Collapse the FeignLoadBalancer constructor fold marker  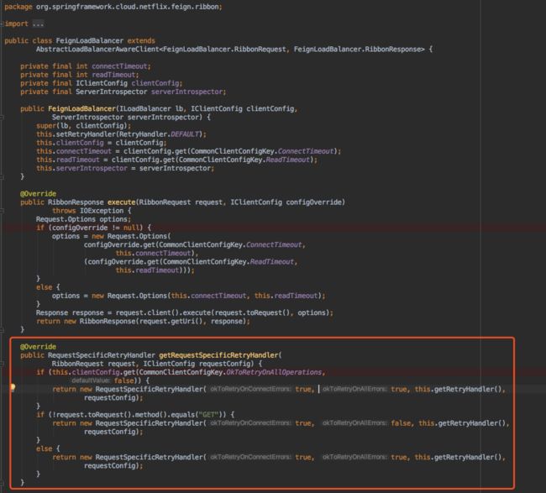point(2,118)
